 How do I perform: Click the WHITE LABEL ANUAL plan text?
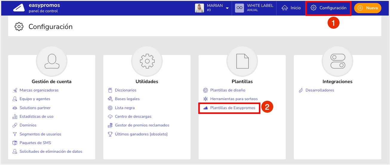[x=260, y=8]
